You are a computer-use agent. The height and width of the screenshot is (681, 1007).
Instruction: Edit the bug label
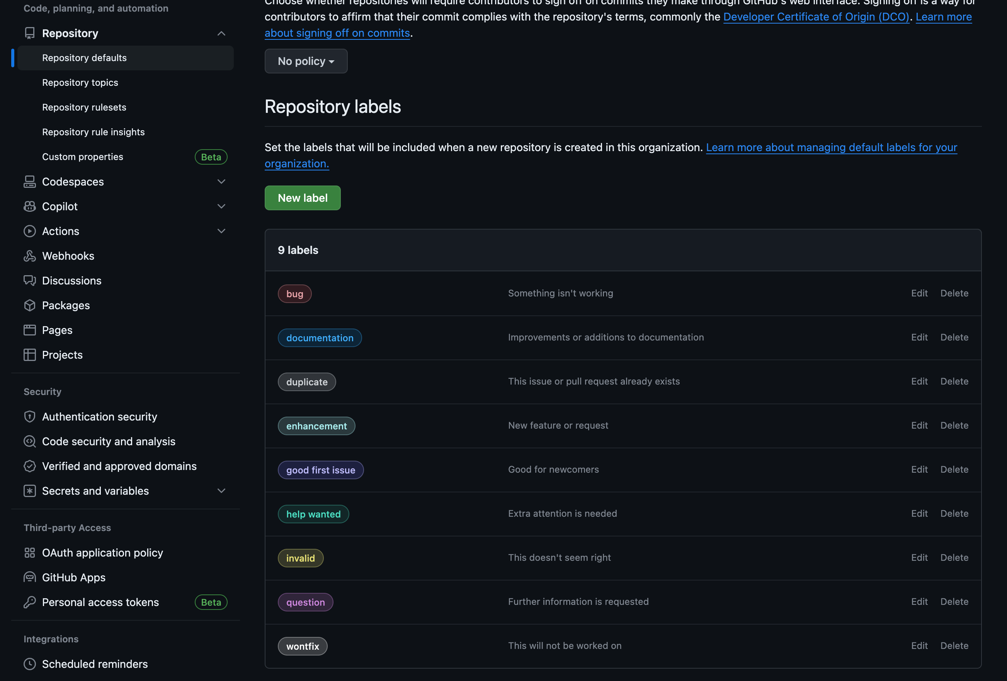(x=919, y=293)
